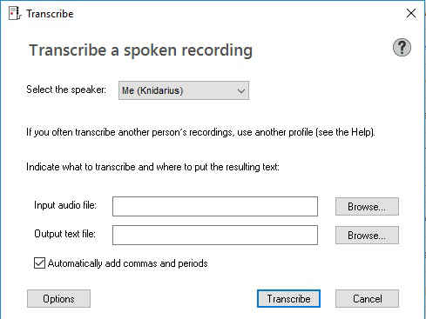This screenshot has width=426, height=319.
Task: Start transcription with the Transcribe button
Action: coord(288,299)
